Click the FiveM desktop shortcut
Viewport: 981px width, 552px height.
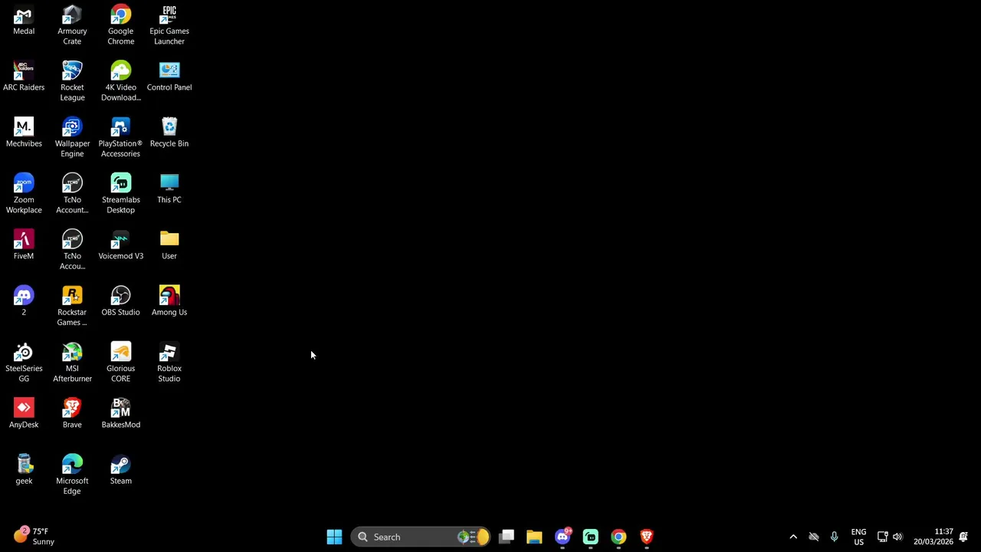(24, 245)
